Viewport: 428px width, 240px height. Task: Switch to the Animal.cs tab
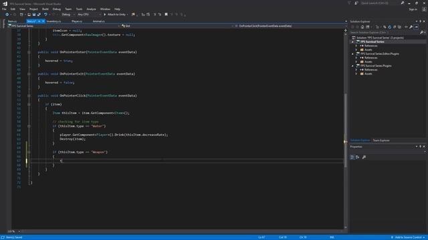(x=98, y=21)
